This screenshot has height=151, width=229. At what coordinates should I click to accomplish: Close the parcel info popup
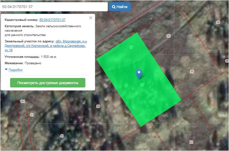(90, 18)
